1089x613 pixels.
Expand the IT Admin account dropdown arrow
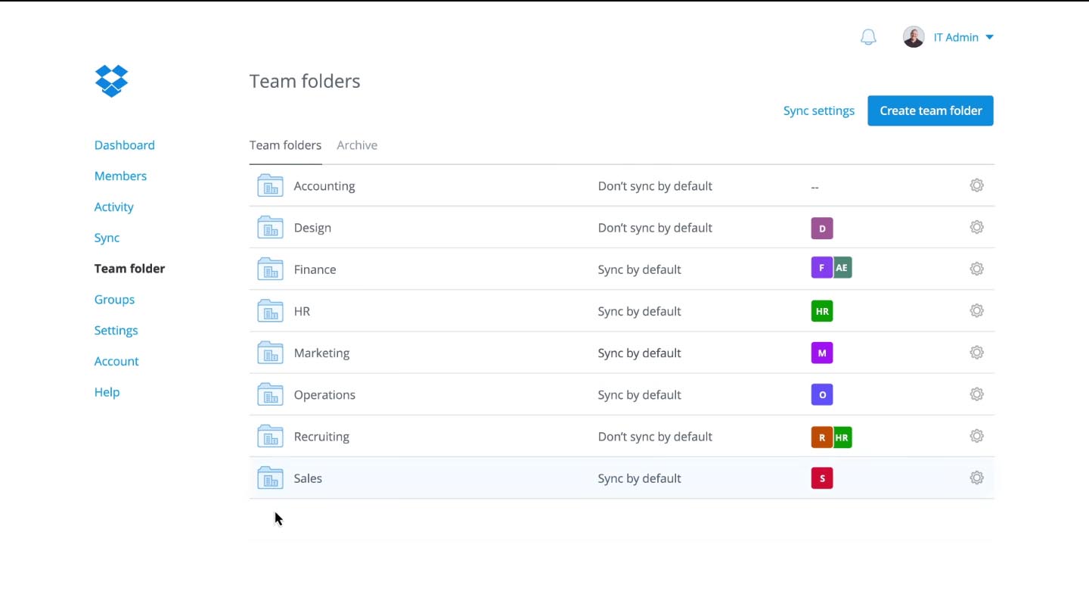[x=989, y=37]
